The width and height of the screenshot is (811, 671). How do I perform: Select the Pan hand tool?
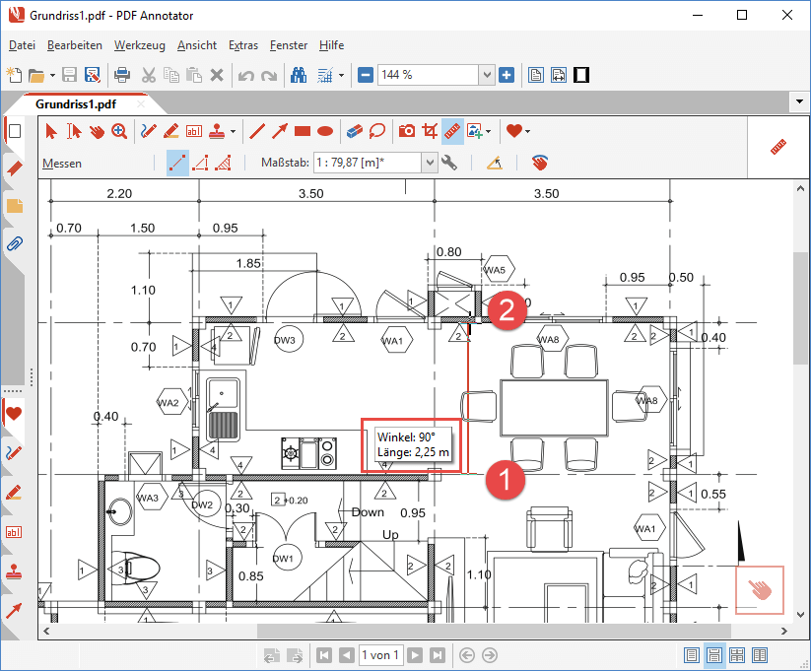(x=97, y=131)
